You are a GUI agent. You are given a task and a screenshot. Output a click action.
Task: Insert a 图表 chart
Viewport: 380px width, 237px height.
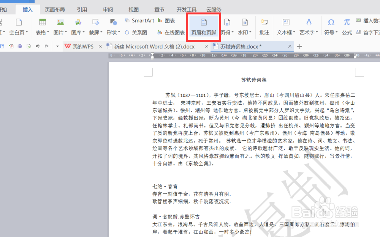coord(166,20)
